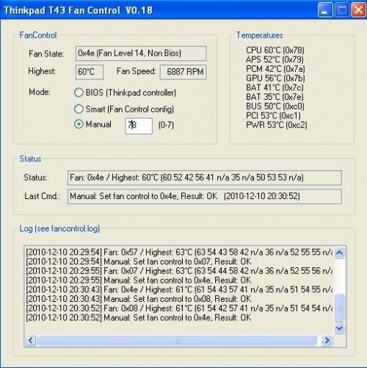
Task: Click the log's scroll up arrow
Action: pos(339,252)
